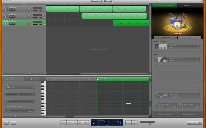Adjust pan knob on first Rock Kit track

[29, 9]
